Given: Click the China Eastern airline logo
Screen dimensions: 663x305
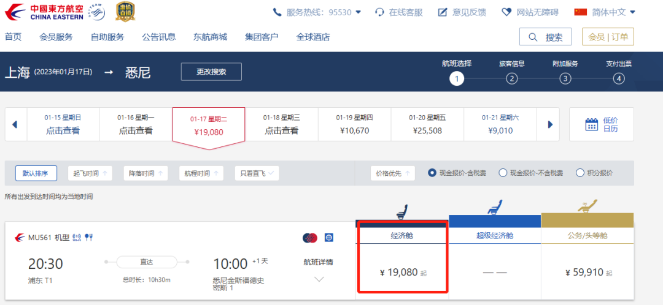Looking at the screenshot, I should (x=44, y=12).
